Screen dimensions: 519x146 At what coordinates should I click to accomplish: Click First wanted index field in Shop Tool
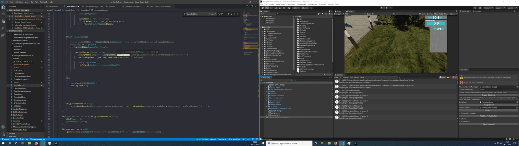click(x=499, y=90)
